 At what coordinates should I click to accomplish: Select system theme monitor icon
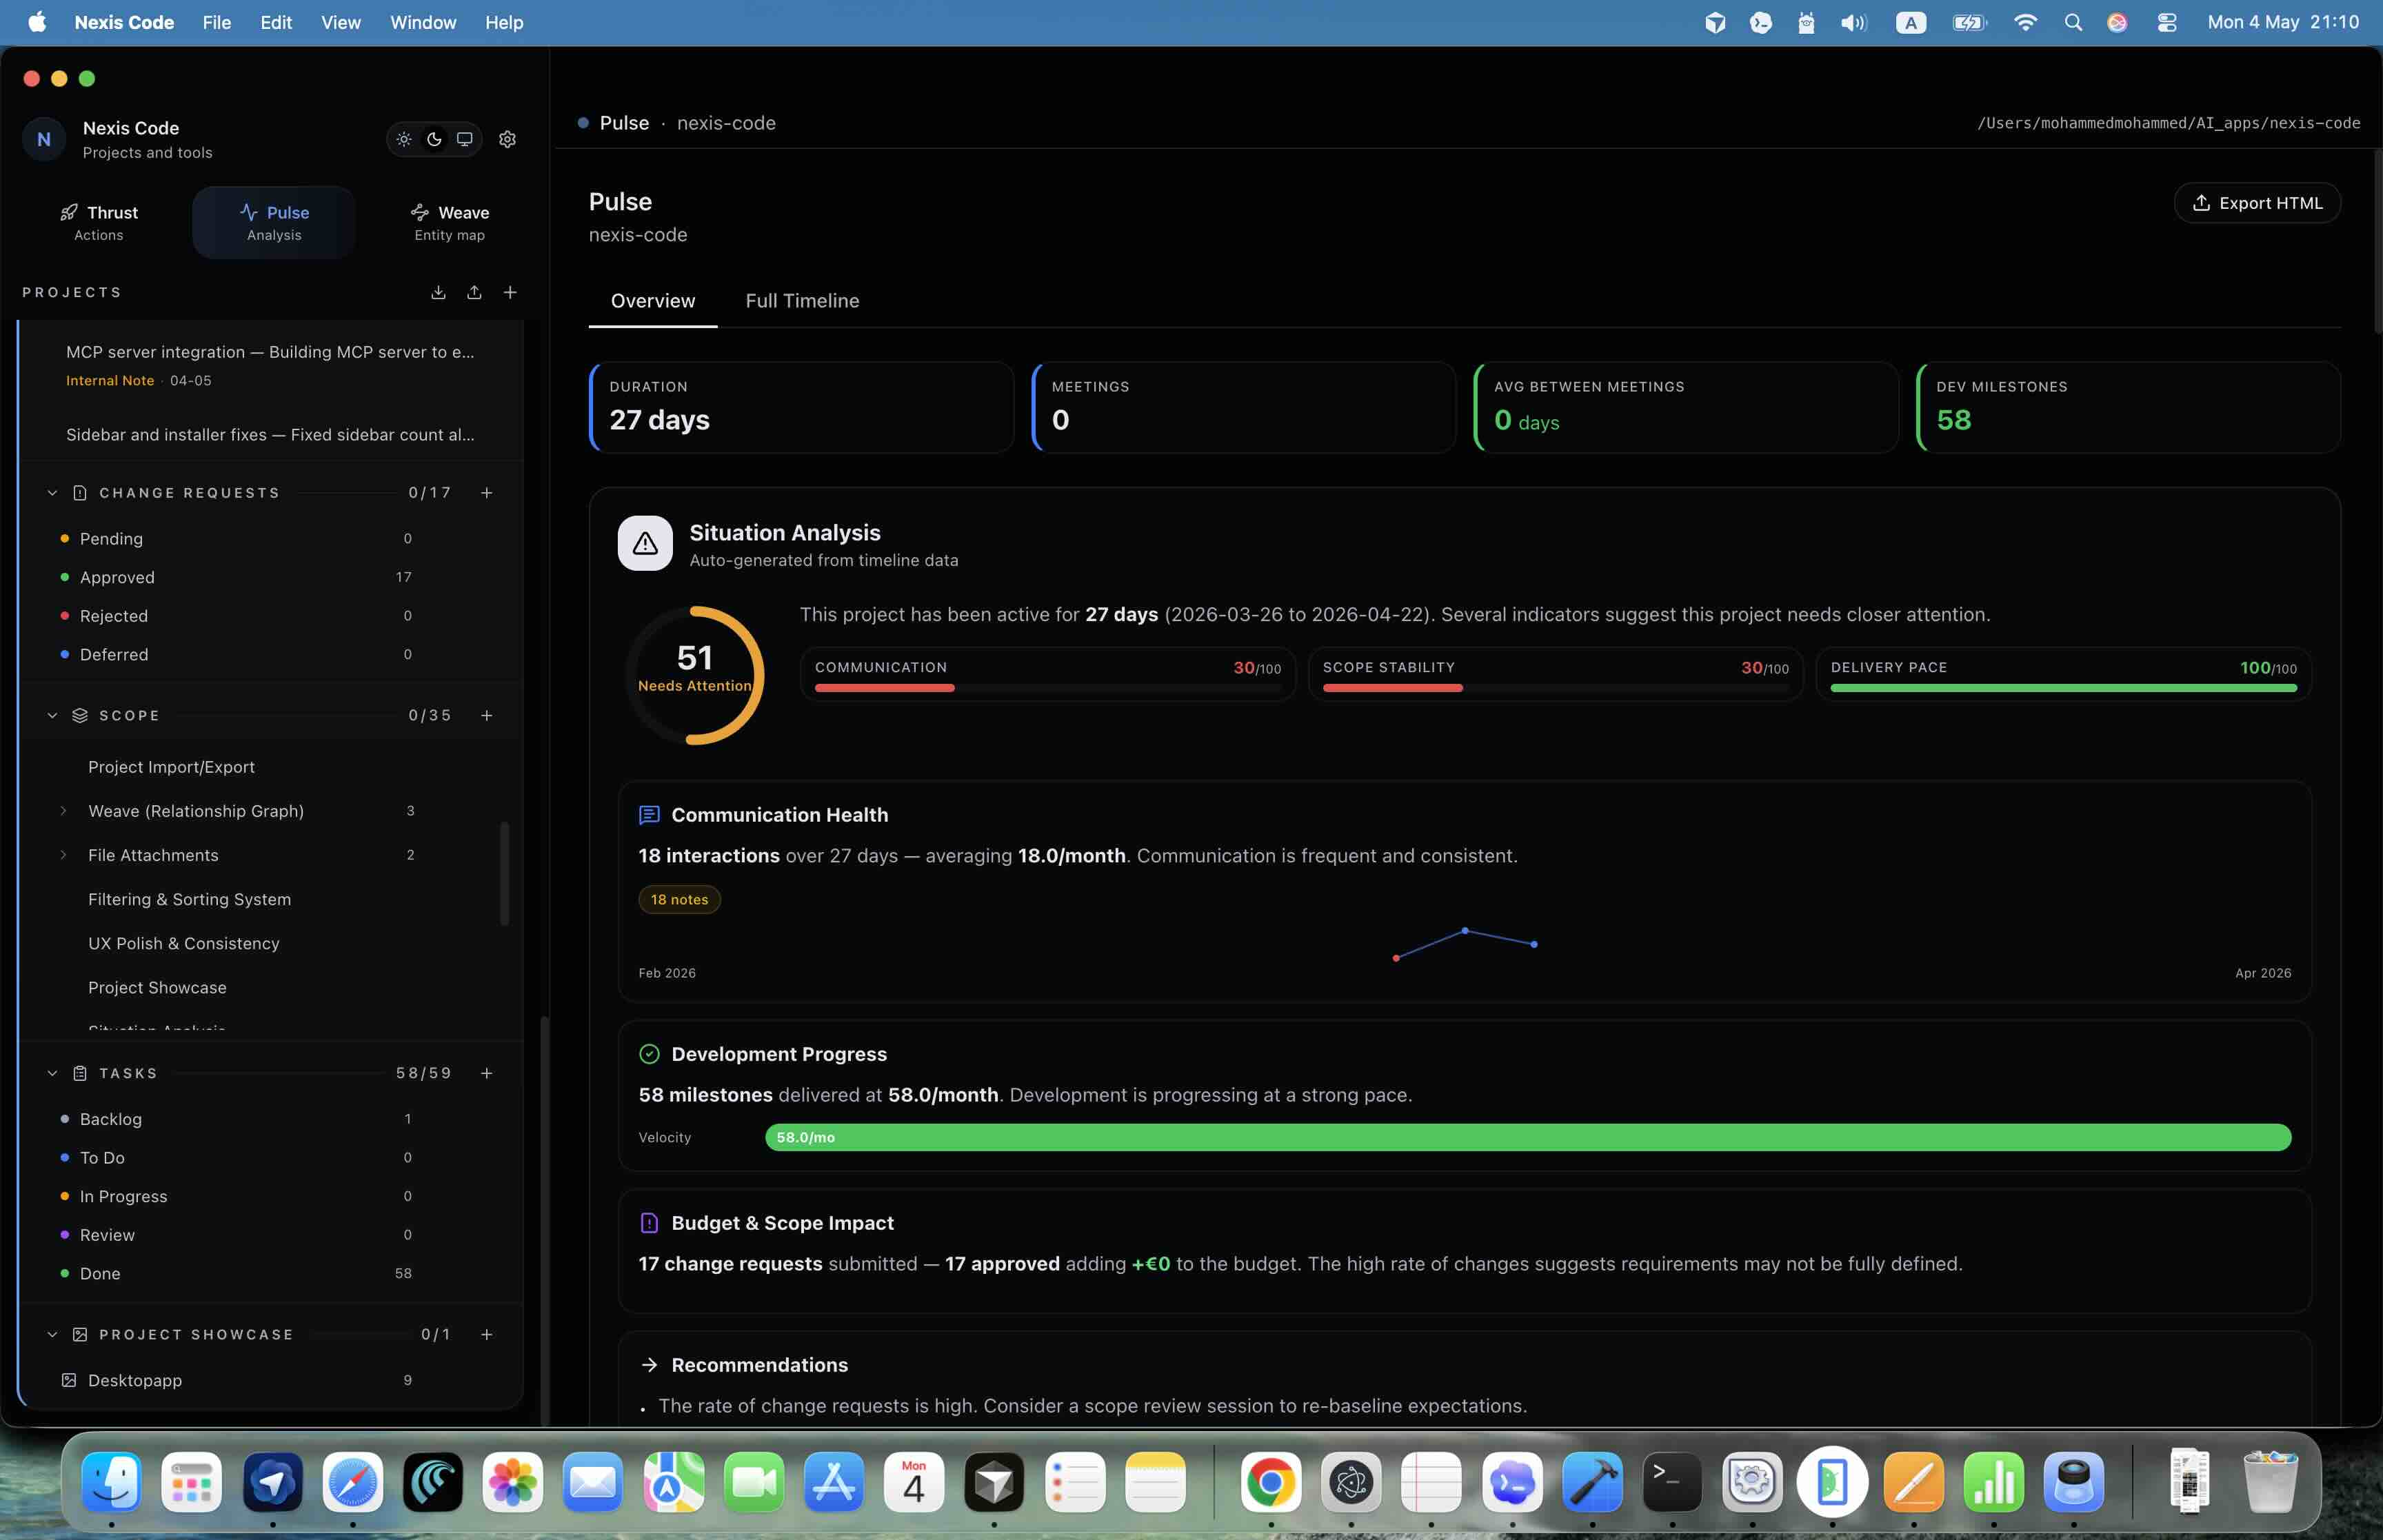tap(464, 139)
